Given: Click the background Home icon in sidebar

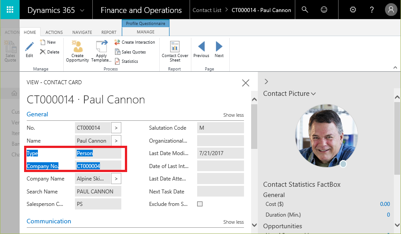Looking at the screenshot, I should coord(14,93).
